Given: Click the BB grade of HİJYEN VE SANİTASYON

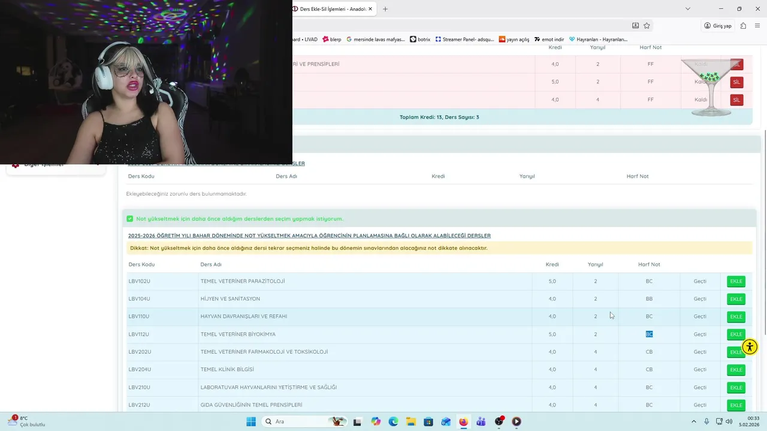Looking at the screenshot, I should pyautogui.click(x=649, y=299).
